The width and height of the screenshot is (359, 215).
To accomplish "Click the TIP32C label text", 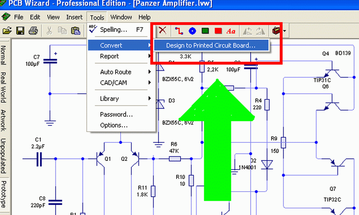I will click(x=332, y=200).
